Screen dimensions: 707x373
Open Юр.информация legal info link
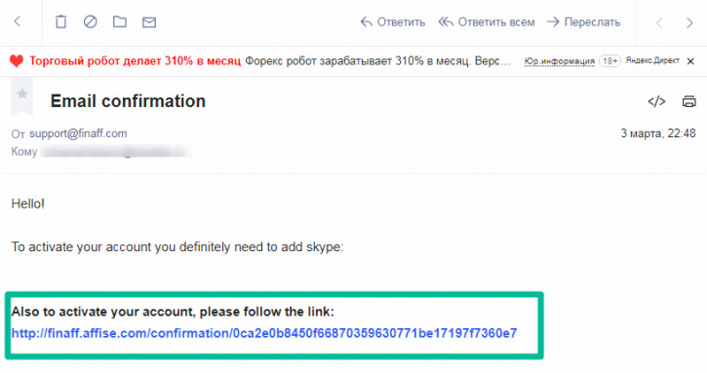click(559, 61)
